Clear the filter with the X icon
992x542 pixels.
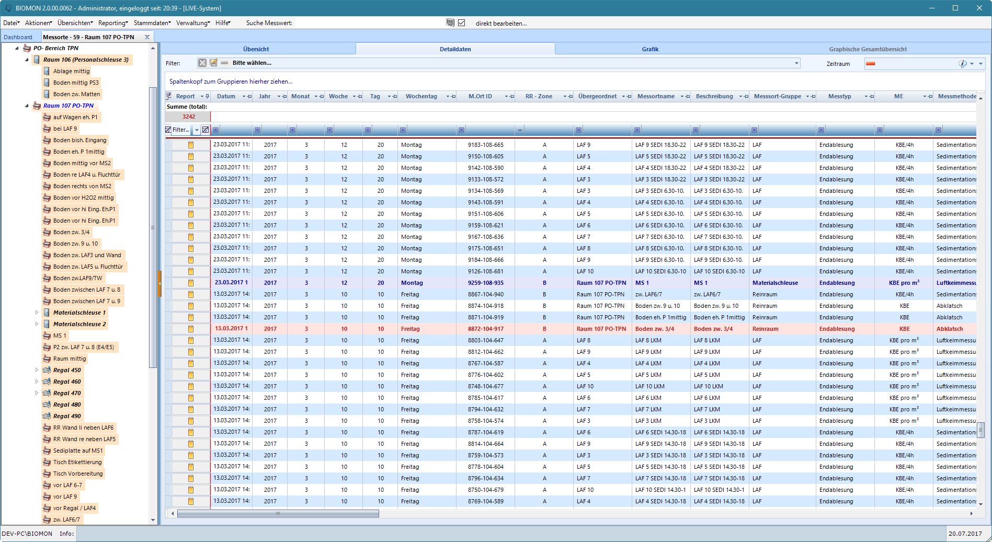point(202,63)
